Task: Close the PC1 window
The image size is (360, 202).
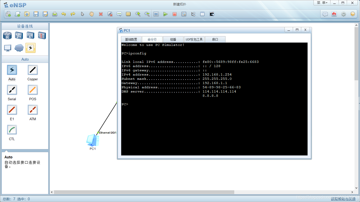Action: pos(305,30)
